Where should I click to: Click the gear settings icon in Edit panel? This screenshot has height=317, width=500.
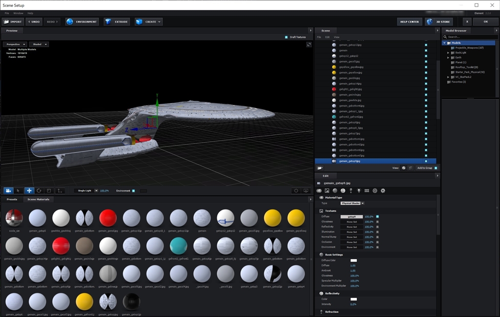coord(383,190)
